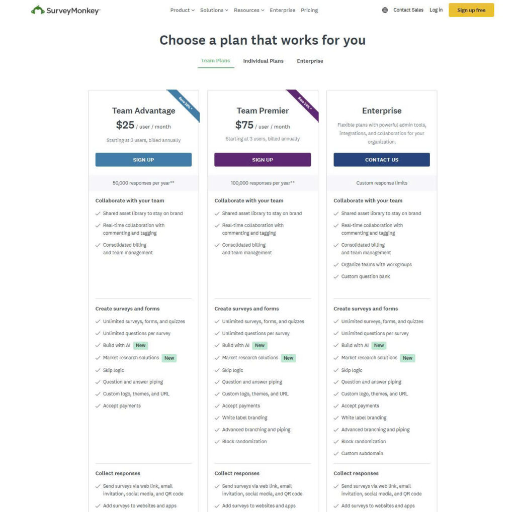This screenshot has width=515, height=512.
Task: Click the New badge beside Build with AI
Action: [x=140, y=345]
